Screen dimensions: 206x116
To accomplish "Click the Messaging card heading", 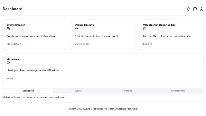I will (x=13, y=59).
